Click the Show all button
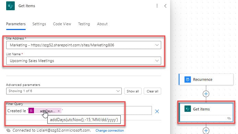The image size is (238, 134). point(133,91)
